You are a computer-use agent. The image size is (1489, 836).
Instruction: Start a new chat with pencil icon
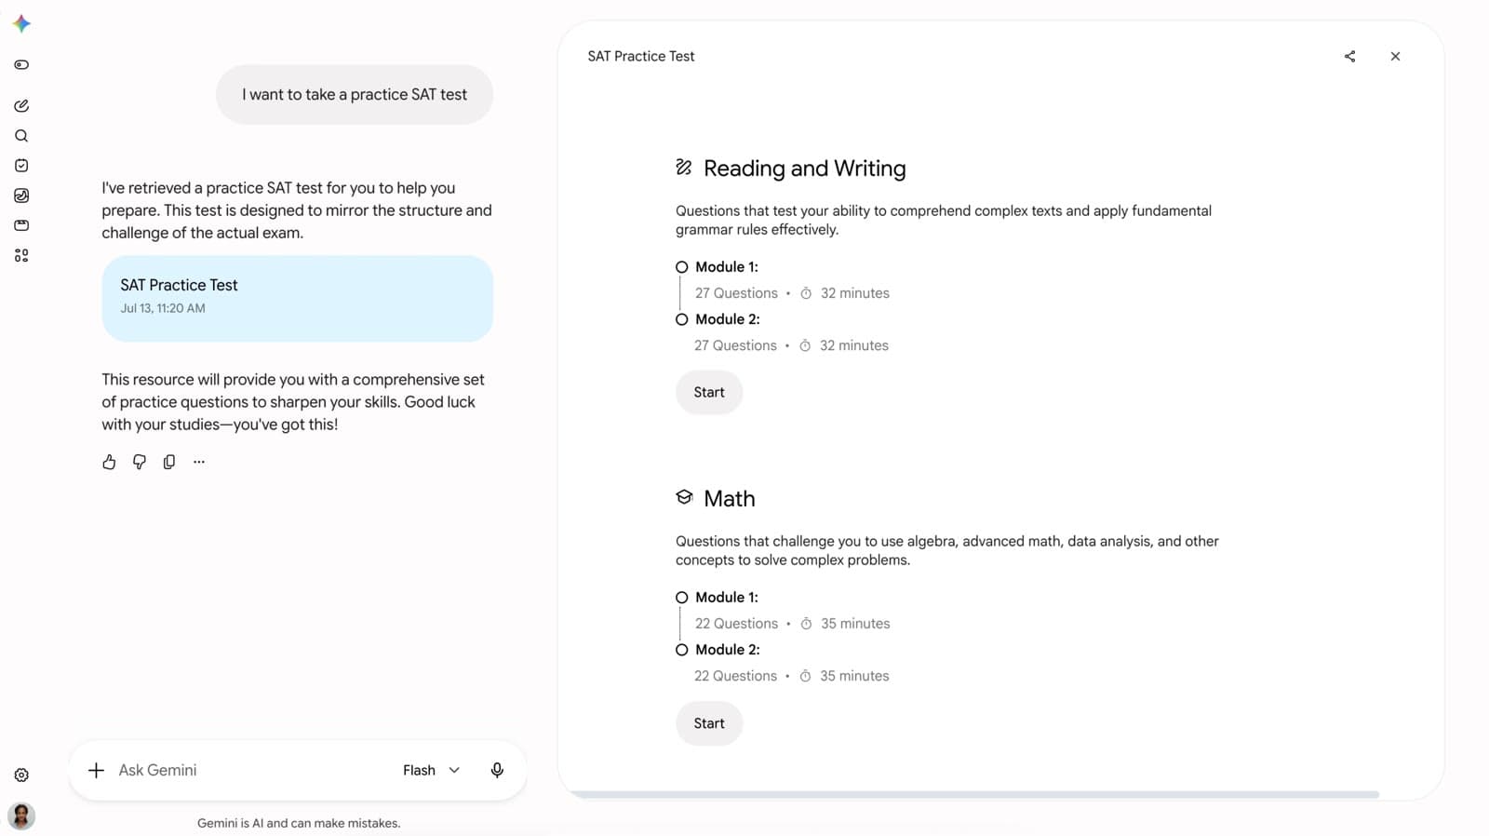pos(21,106)
